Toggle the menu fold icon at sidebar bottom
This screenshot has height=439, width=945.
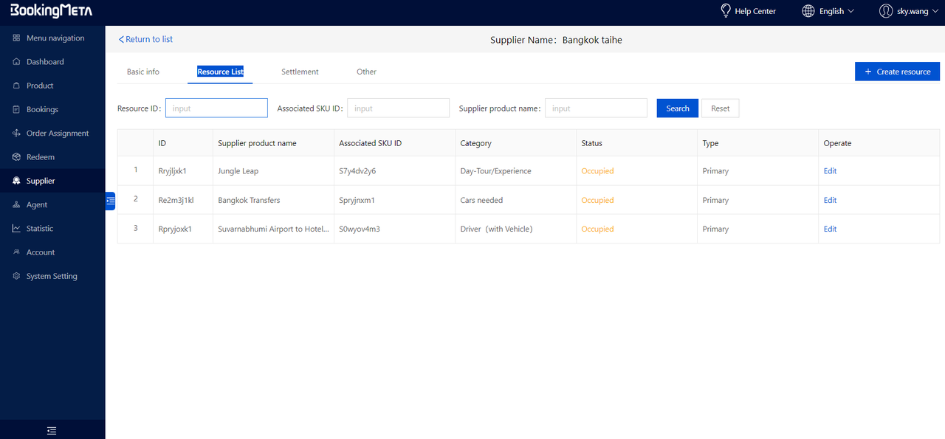(52, 431)
